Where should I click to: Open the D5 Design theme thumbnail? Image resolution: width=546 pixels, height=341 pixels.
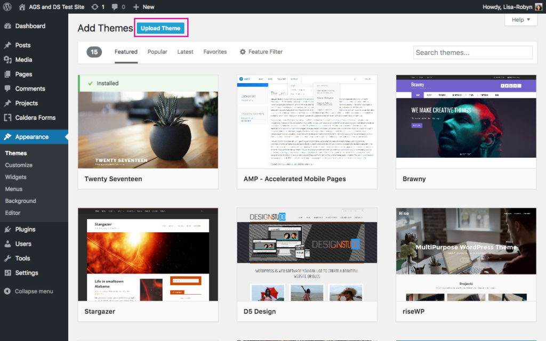point(307,254)
